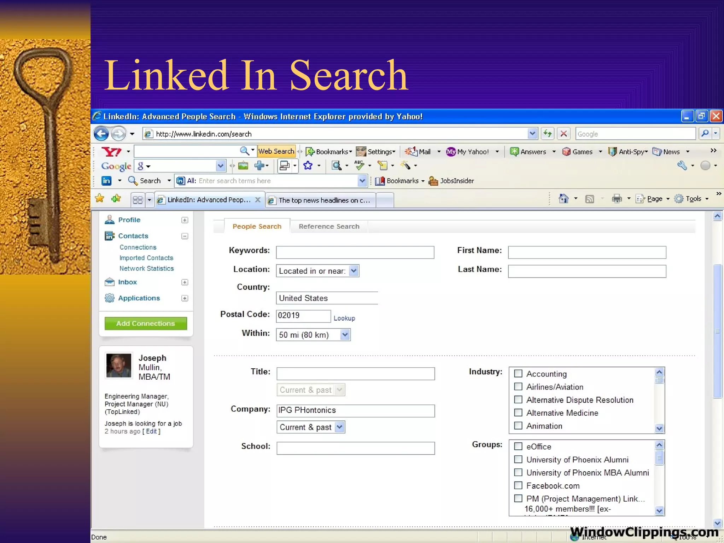Viewport: 724px width, 543px height.
Task: Switch to the People Search tab
Action: (x=257, y=226)
